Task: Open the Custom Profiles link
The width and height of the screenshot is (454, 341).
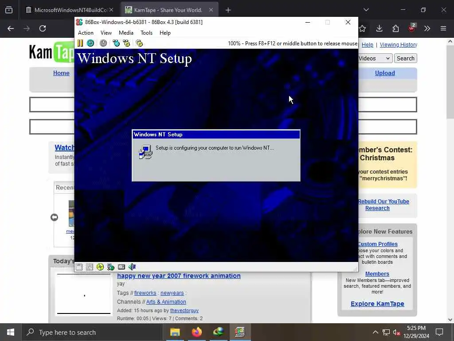Action: point(378,244)
